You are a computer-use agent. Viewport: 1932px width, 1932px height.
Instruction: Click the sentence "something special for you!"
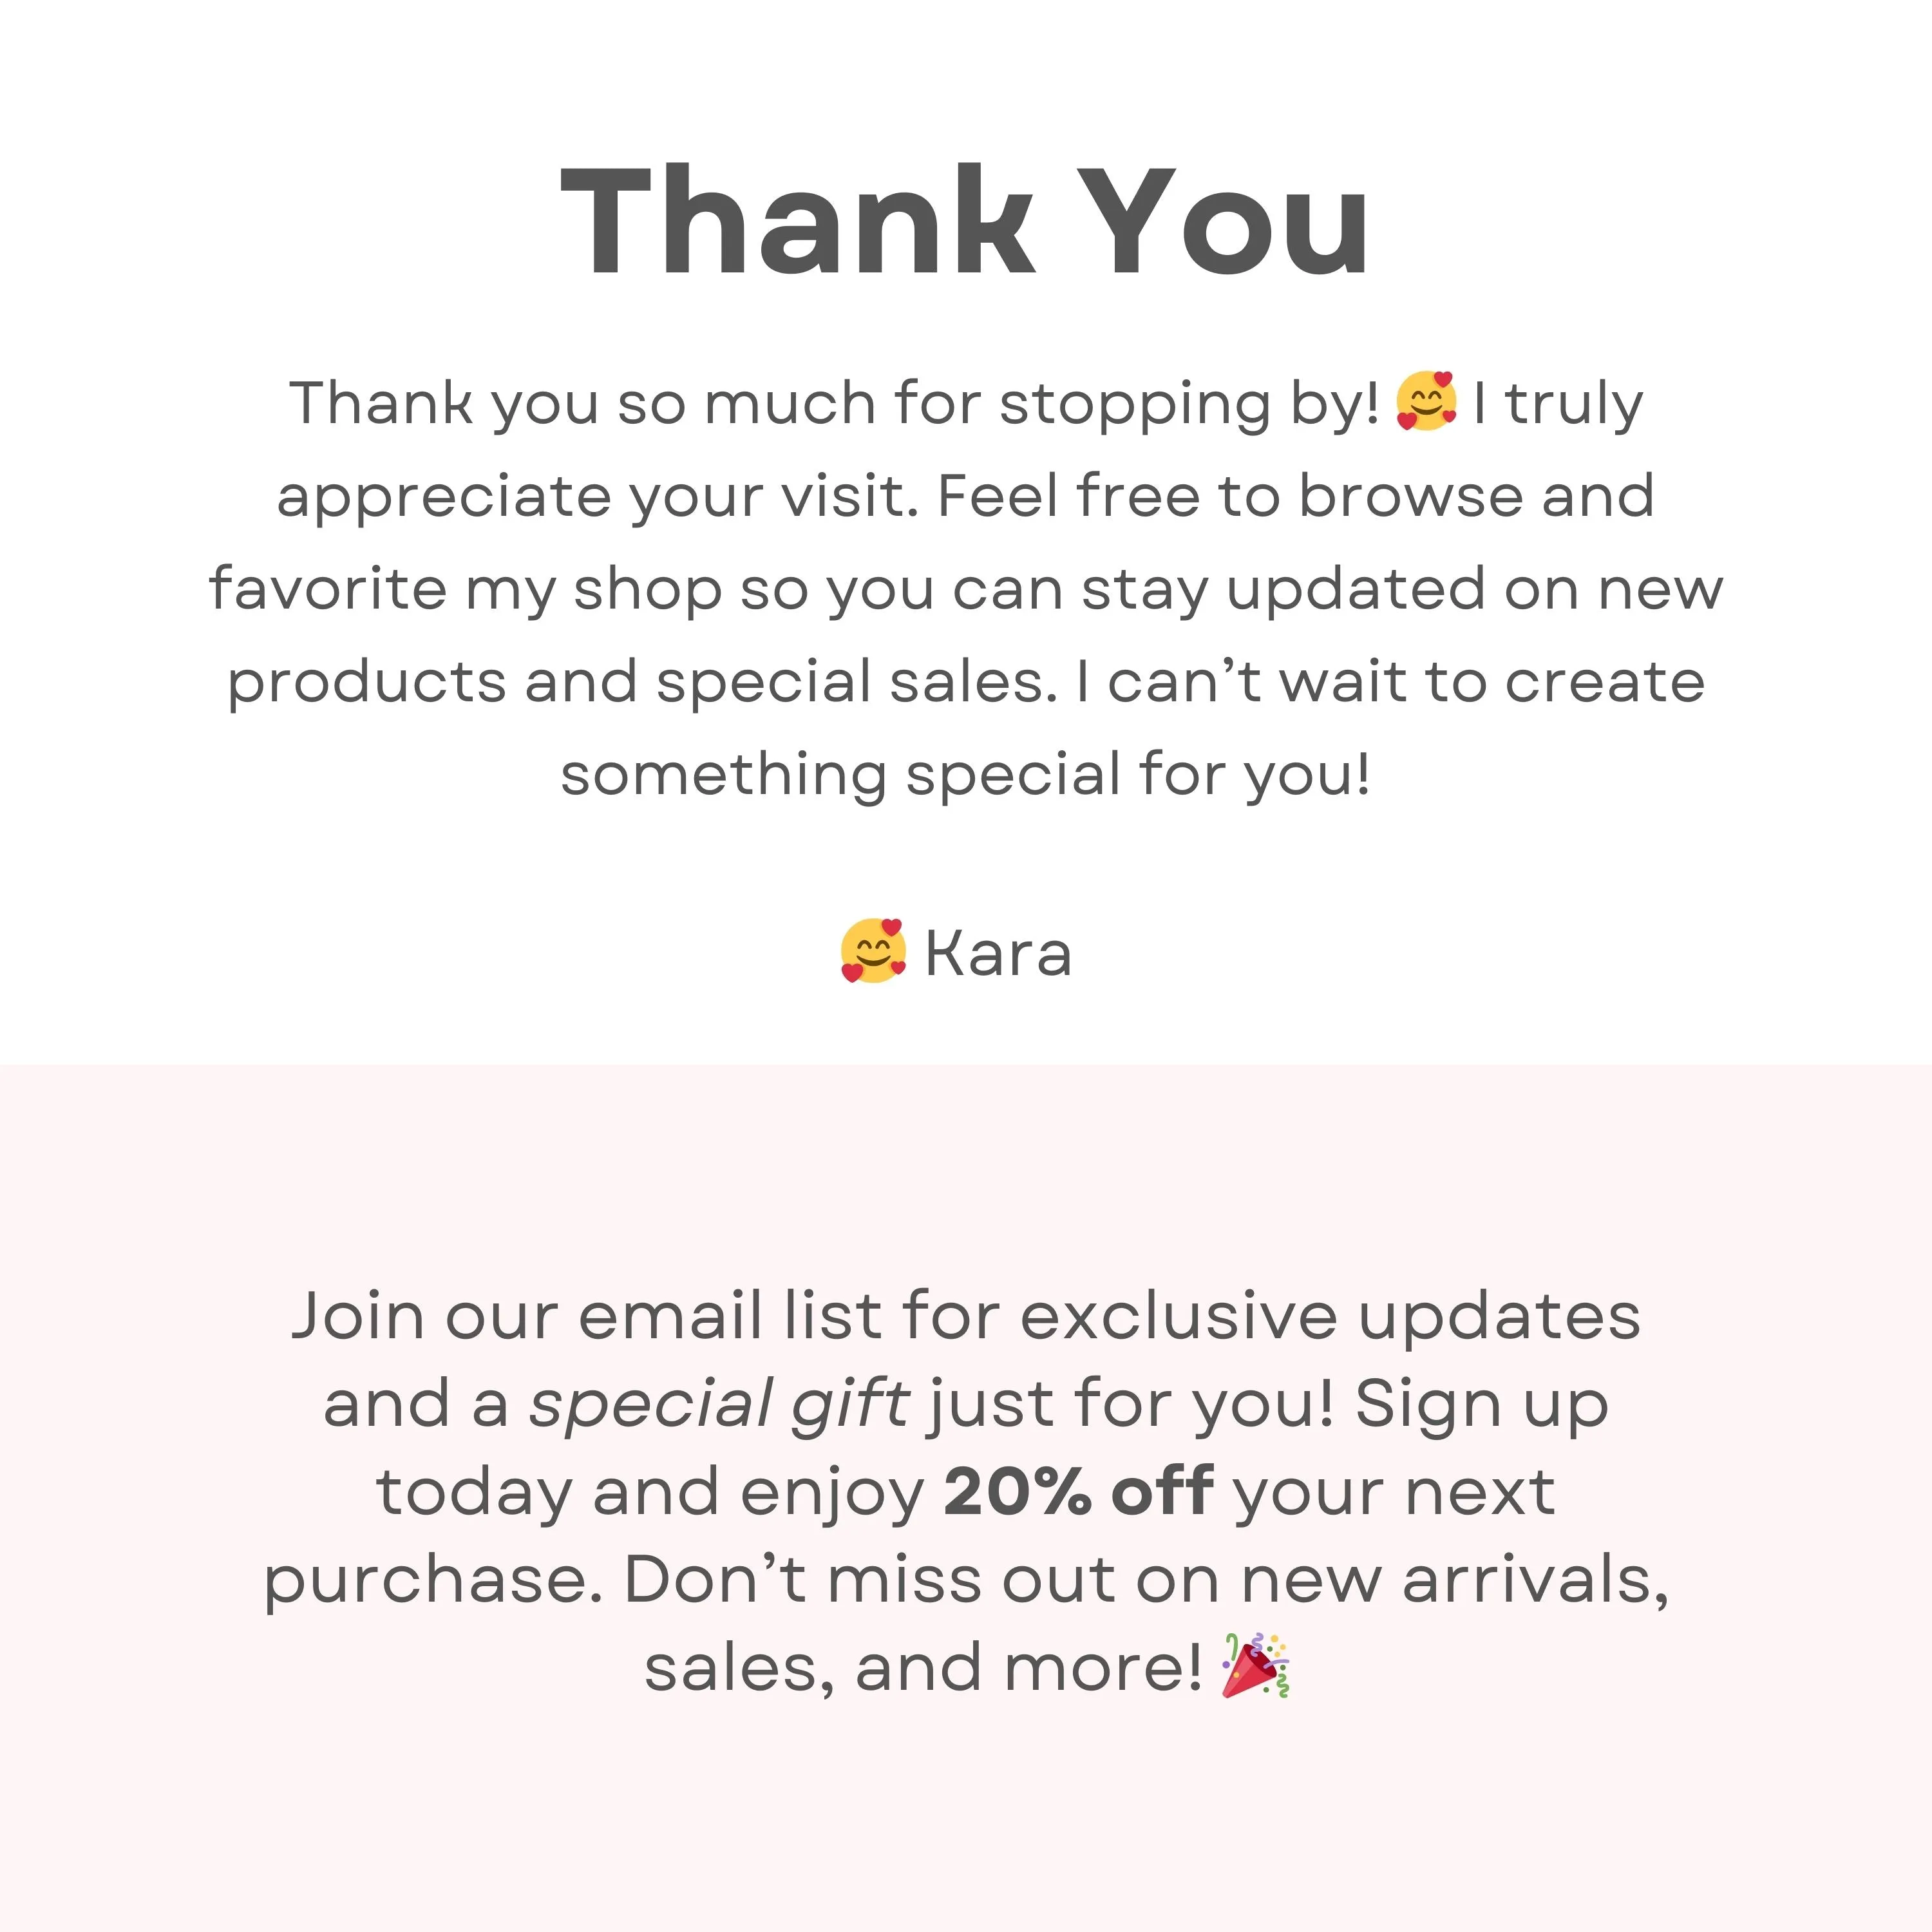pyautogui.click(x=965, y=775)
